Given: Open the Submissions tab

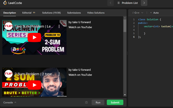Looking at the screenshot, I should pos(74,13).
